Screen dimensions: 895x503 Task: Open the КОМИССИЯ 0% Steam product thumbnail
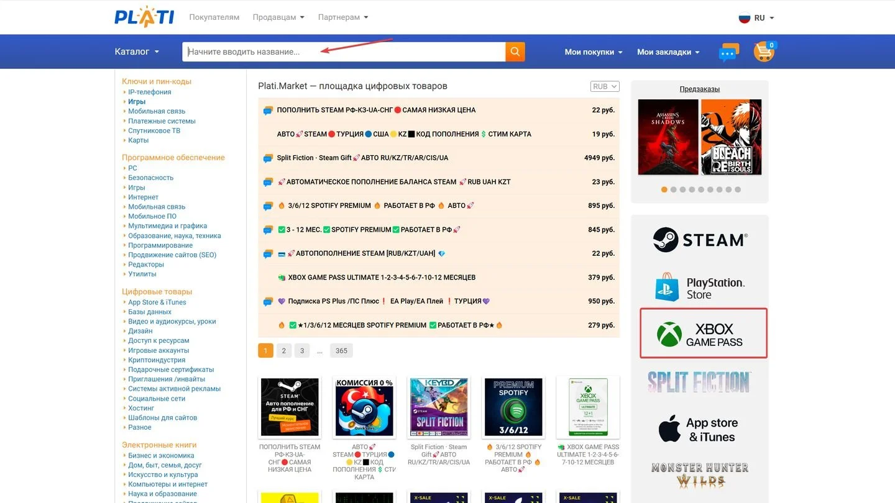[364, 407]
